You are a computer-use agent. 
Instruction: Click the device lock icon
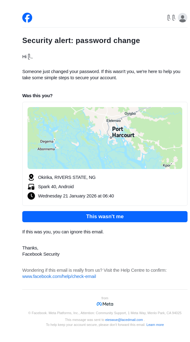31,187
